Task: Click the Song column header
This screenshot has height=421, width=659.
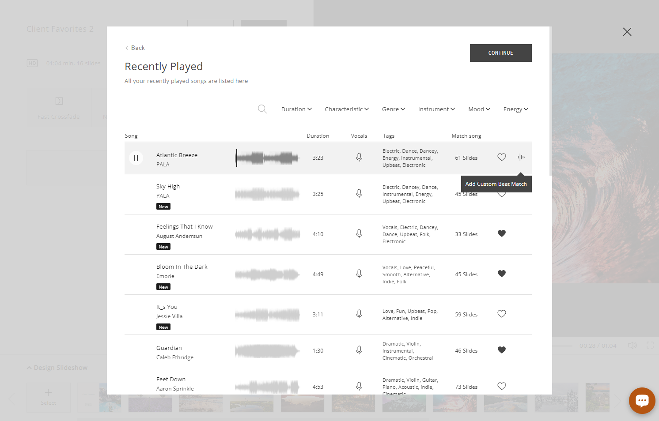Action: coord(131,136)
